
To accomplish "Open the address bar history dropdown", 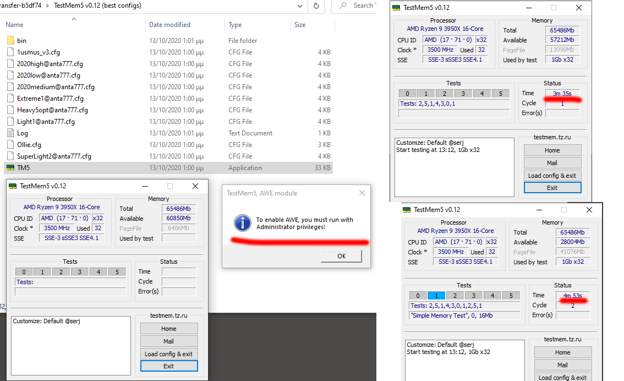I will [x=300, y=6].
